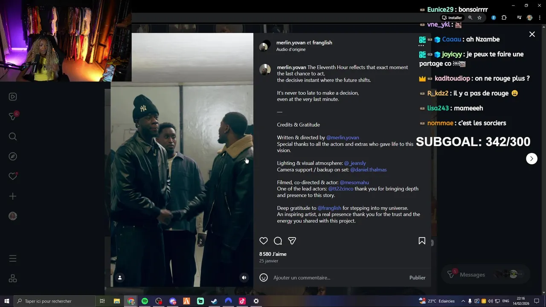Open the notification center icon
This screenshot has height=307, width=546.
537,301
